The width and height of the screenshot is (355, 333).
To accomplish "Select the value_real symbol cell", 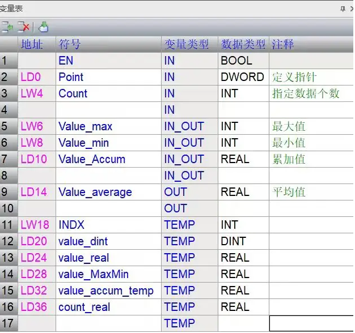I will pyautogui.click(x=108, y=258).
